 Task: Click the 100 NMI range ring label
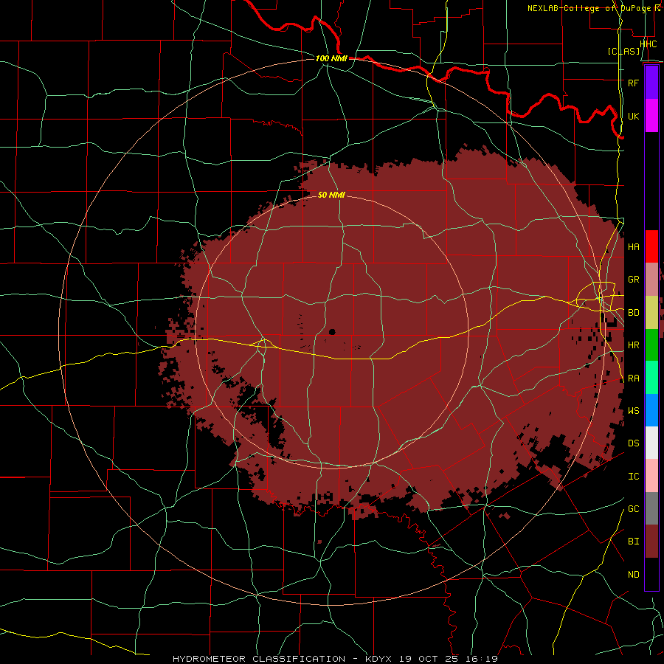(331, 58)
